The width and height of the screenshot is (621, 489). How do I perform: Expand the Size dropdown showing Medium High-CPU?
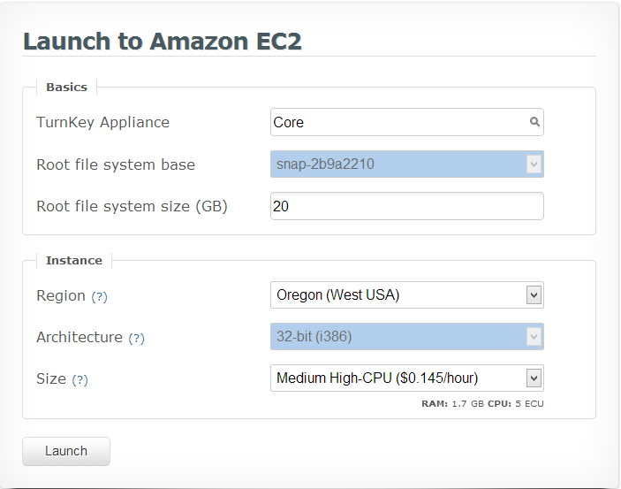[x=533, y=378]
